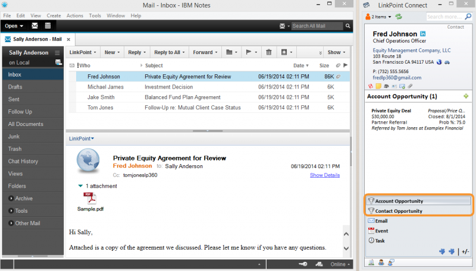Click the second blue puzzle piece icon
The image size is (476, 271).
tap(452, 251)
